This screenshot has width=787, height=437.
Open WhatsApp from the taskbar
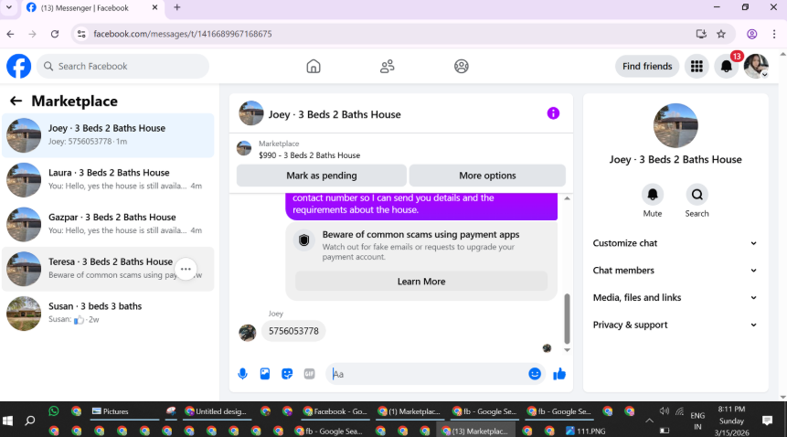tap(54, 410)
